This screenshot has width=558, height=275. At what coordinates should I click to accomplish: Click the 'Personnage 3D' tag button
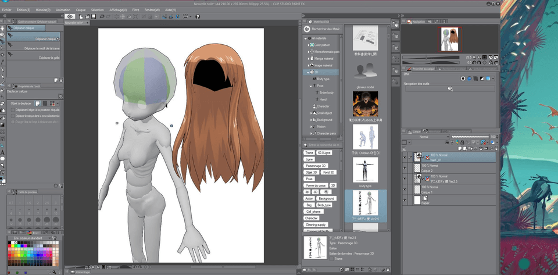(315, 166)
